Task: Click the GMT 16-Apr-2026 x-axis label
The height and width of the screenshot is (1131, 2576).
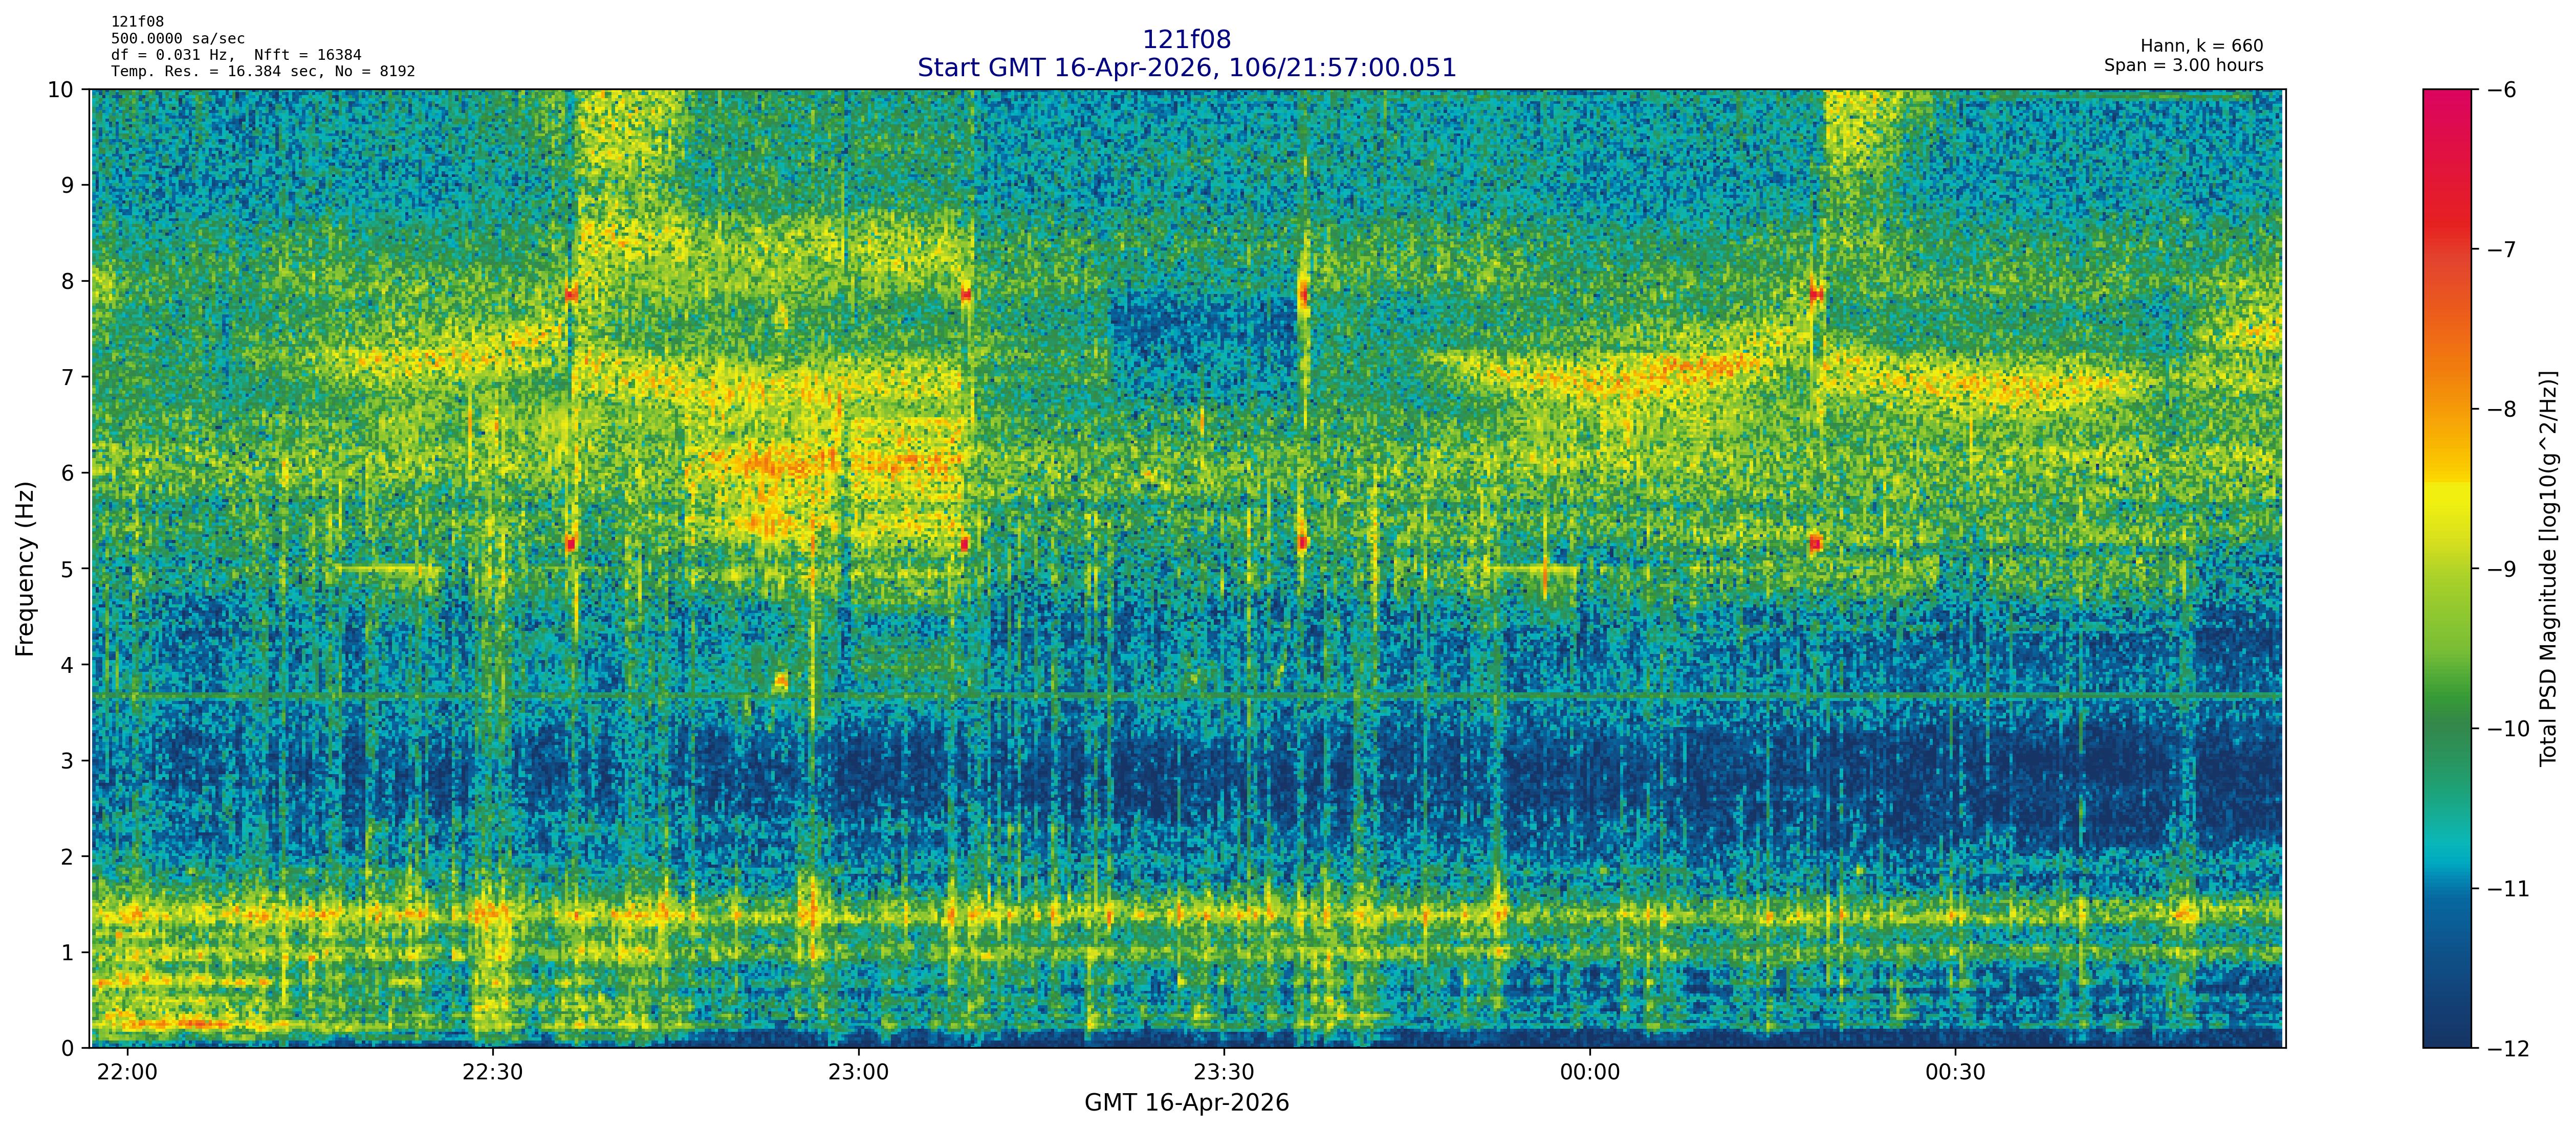Action: pos(1186,1103)
